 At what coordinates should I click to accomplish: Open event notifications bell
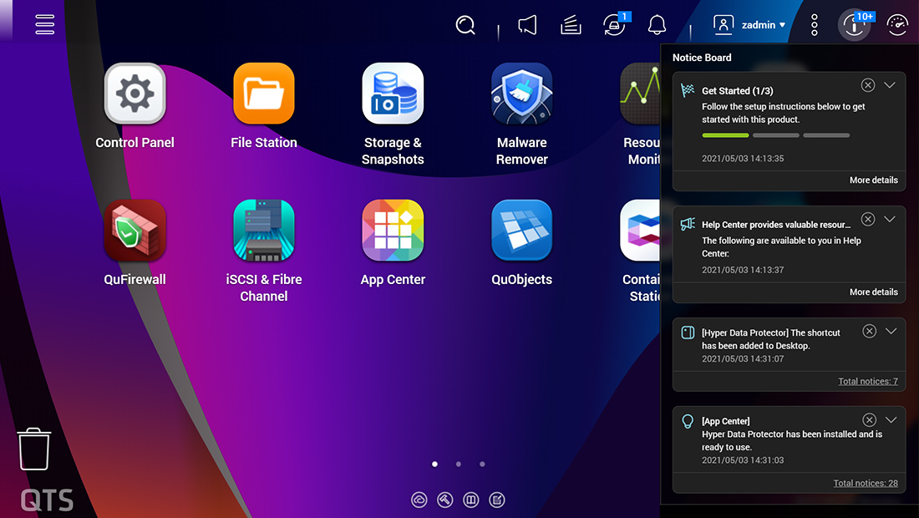tap(658, 25)
